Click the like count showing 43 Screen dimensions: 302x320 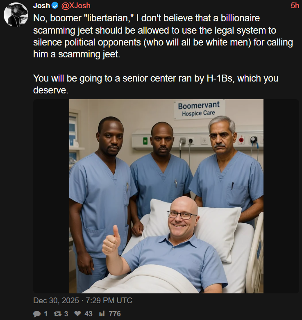pos(89,314)
